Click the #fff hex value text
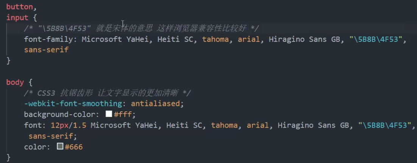Image resolution: width=417 pixels, height=163 pixels. pos(123,114)
